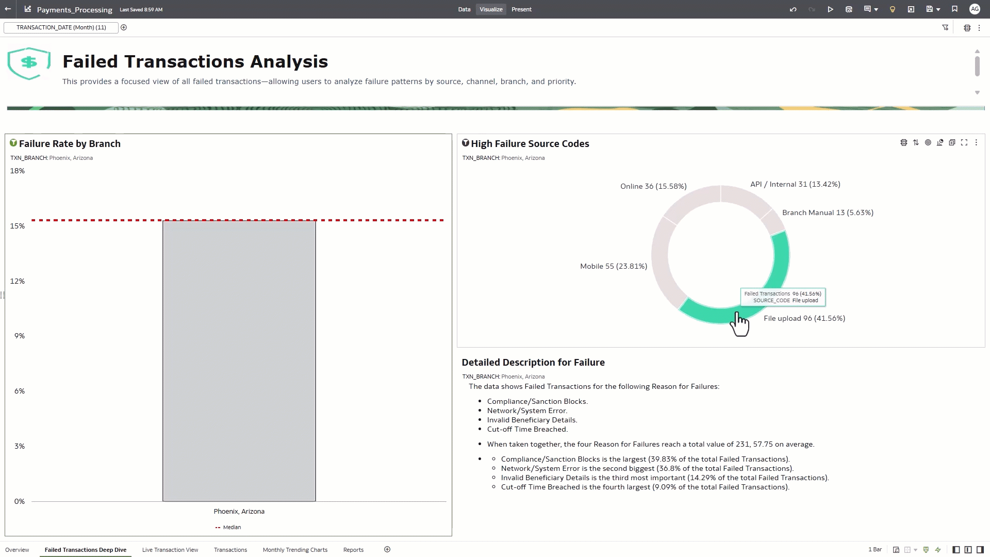Refresh the workbook data source
Screen dimensions: 990x557
pos(849,9)
